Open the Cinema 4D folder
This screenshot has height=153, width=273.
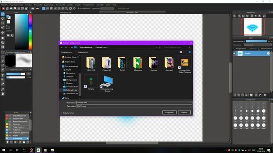tap(107, 64)
